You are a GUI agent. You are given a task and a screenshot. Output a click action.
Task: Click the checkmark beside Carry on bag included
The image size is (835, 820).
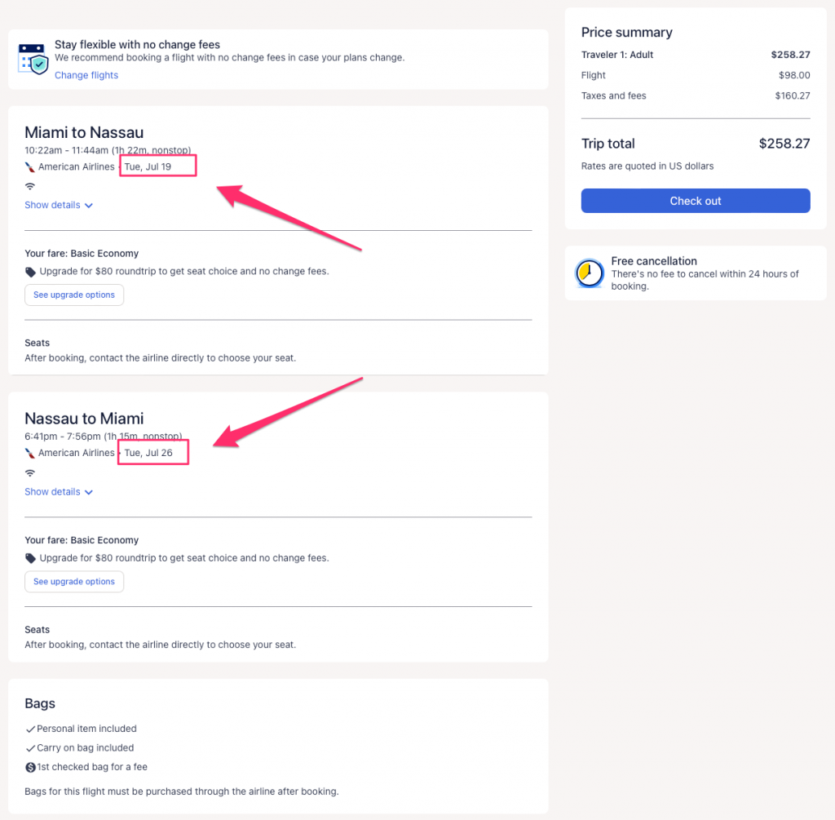coord(31,748)
